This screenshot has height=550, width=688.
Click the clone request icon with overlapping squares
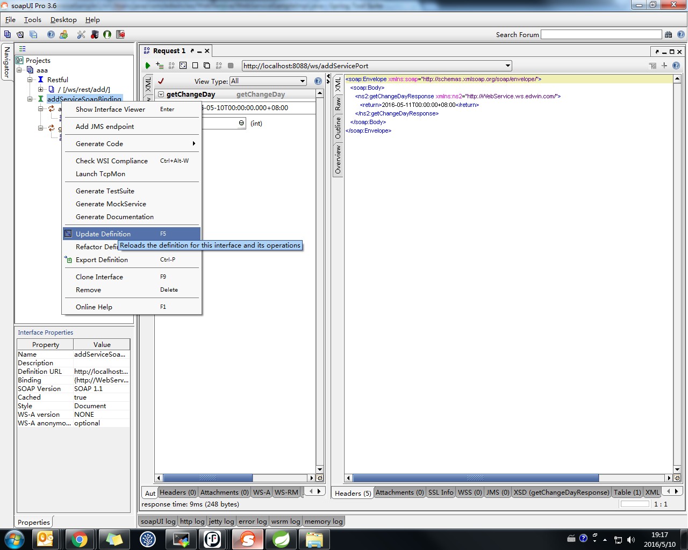coord(207,66)
